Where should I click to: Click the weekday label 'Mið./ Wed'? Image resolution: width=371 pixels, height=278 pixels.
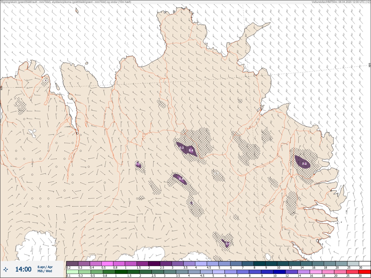[x=45, y=271]
